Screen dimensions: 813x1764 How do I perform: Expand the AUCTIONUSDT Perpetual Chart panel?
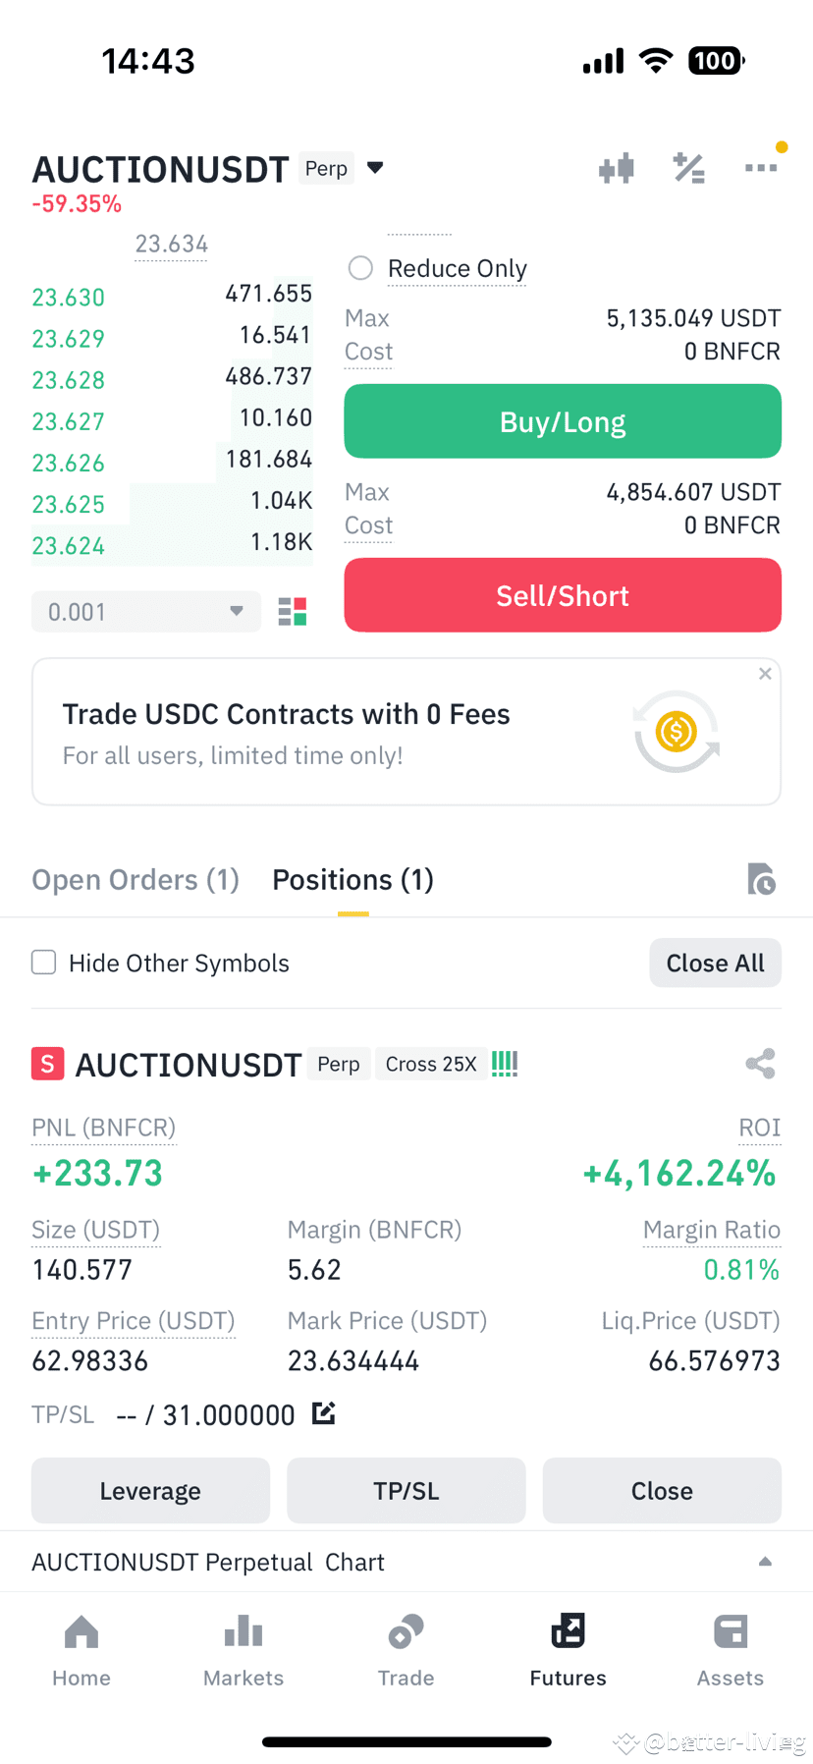coord(765,1562)
